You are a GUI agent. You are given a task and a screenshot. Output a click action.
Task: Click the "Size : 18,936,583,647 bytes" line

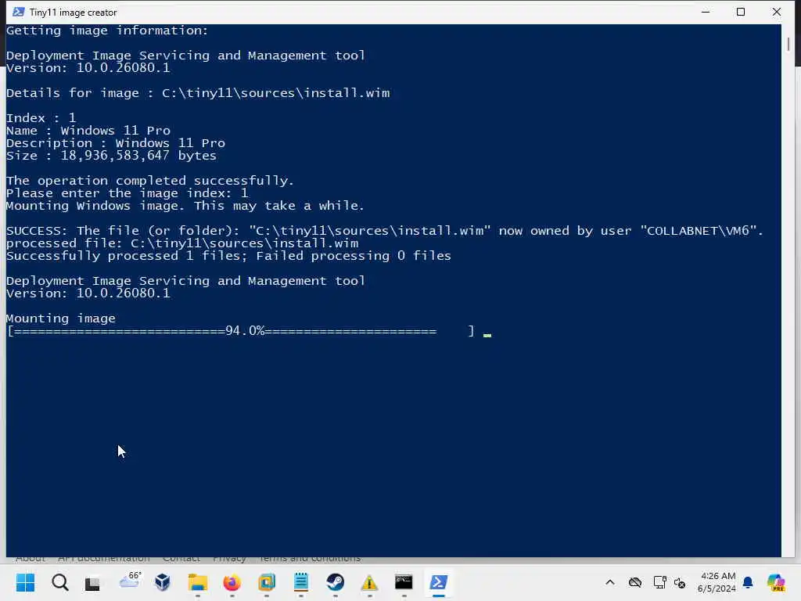(x=111, y=156)
